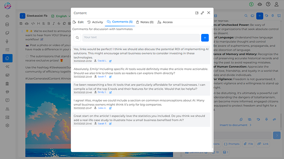Click the pin icon in chat panel header
This screenshot has height=159, width=284.
pos(273,16)
